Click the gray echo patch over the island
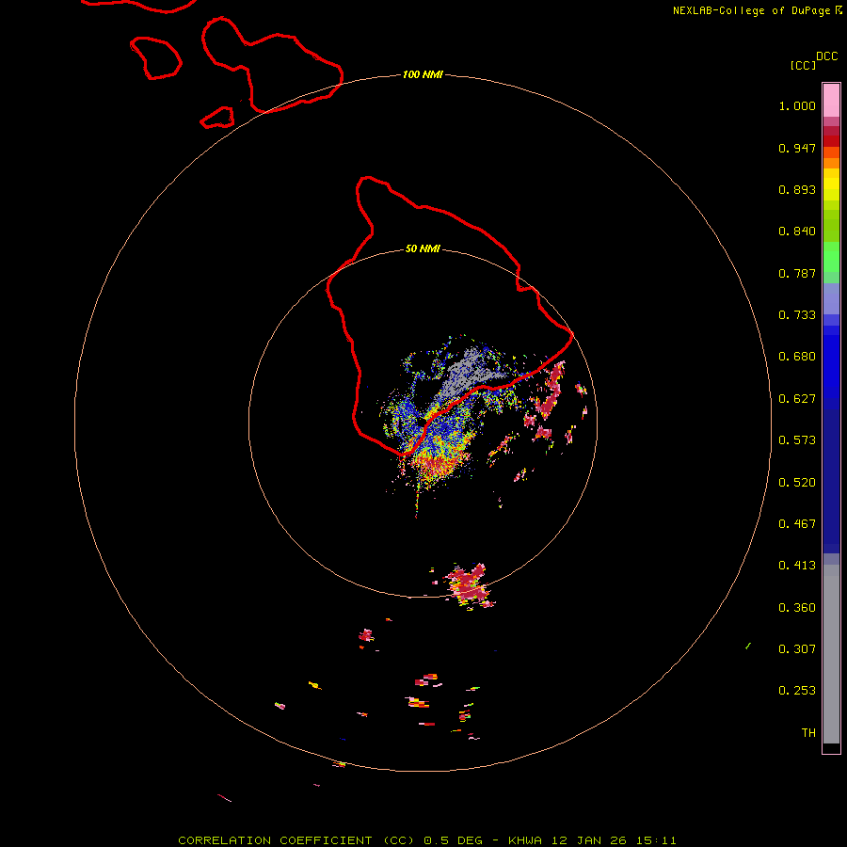The width and height of the screenshot is (847, 847). [x=467, y=376]
